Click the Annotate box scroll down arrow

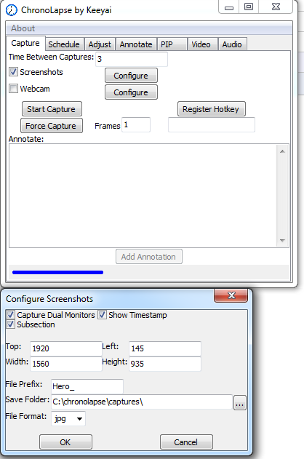[282, 240]
